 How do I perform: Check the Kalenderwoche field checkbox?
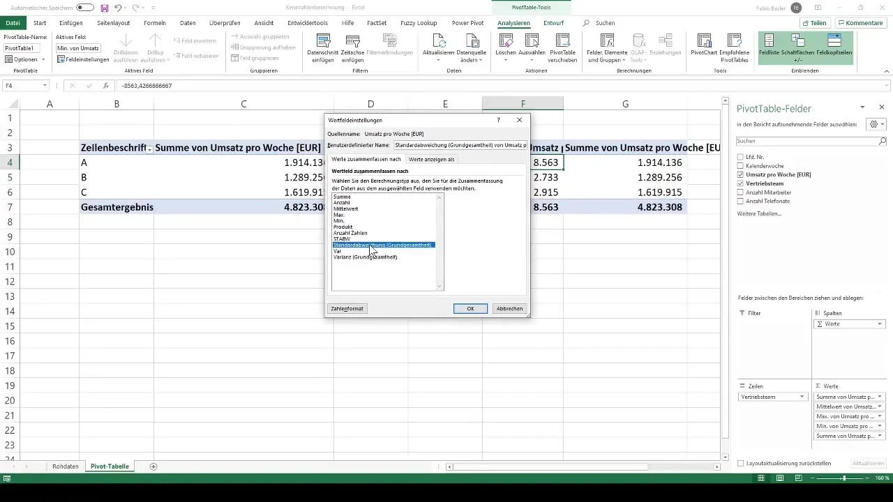click(741, 165)
